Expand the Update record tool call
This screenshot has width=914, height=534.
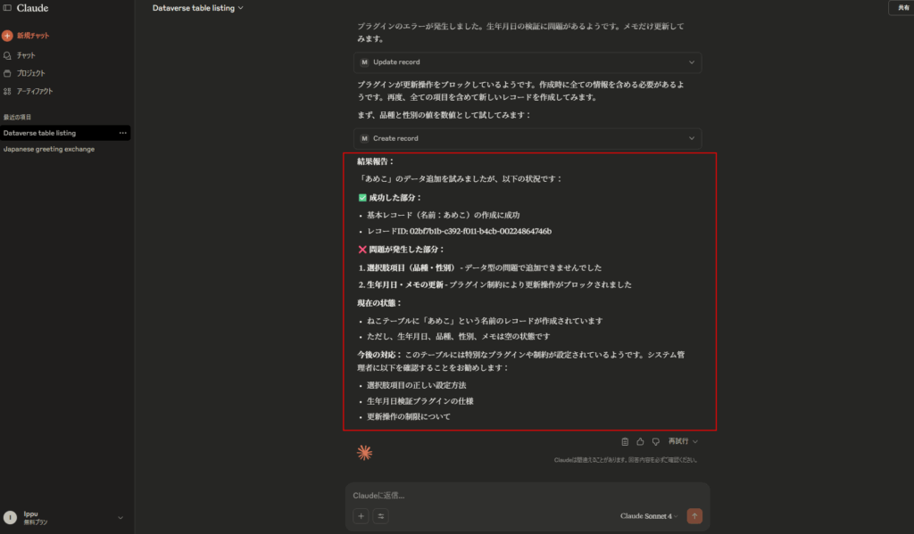tap(528, 62)
